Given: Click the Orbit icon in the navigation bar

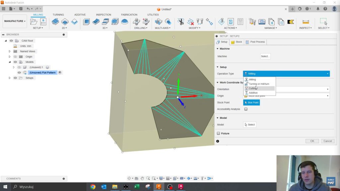Looking at the screenshot, I should 129,178.
